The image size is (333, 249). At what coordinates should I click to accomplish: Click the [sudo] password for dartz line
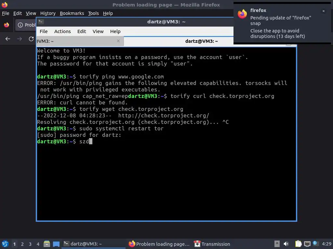(x=79, y=135)
